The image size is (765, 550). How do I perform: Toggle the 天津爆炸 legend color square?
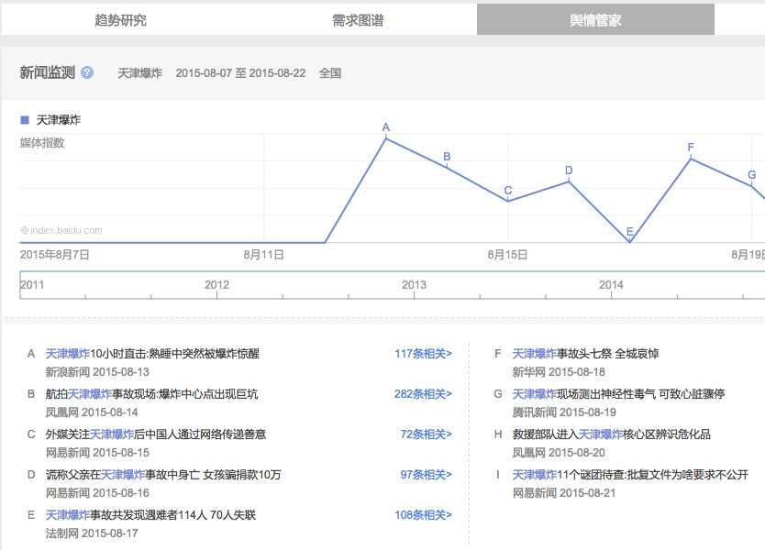coord(25,120)
